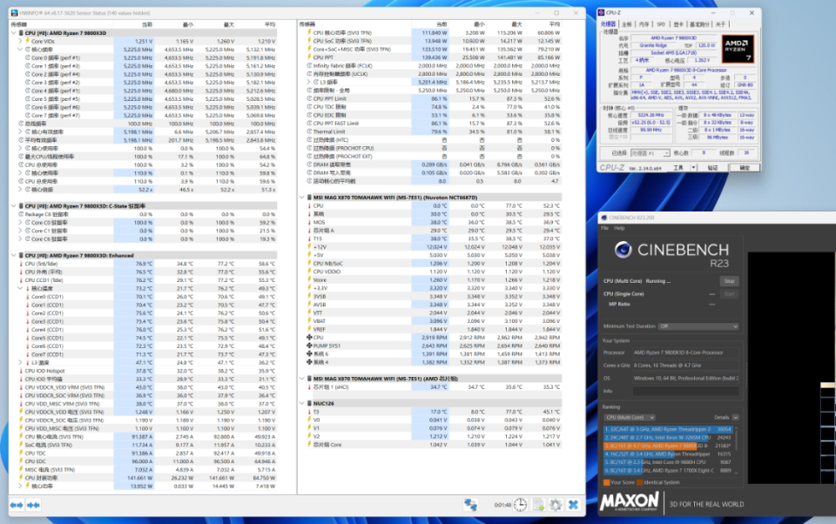
Task: Switch to the 关于 tab in CPU-Z
Action: 720,24
